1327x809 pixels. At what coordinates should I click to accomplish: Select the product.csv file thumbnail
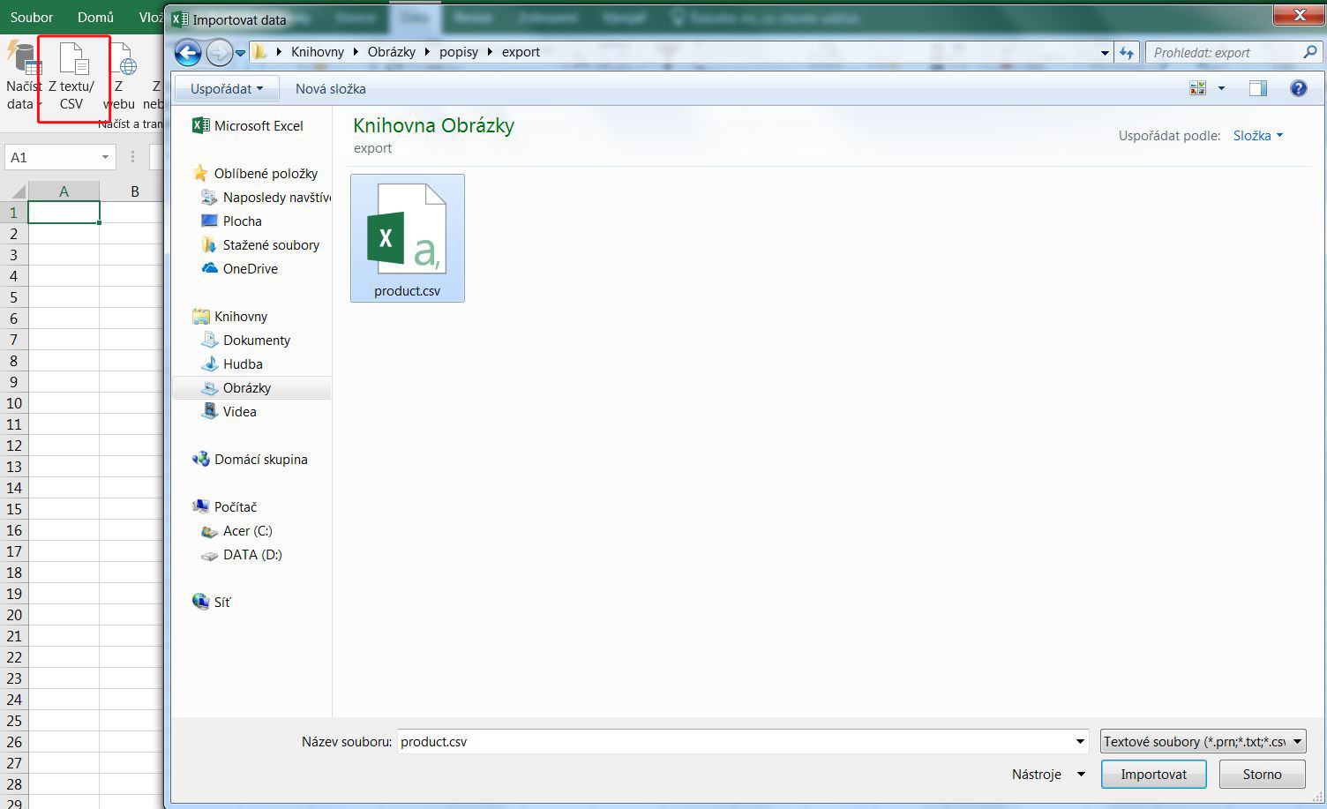coord(407,238)
